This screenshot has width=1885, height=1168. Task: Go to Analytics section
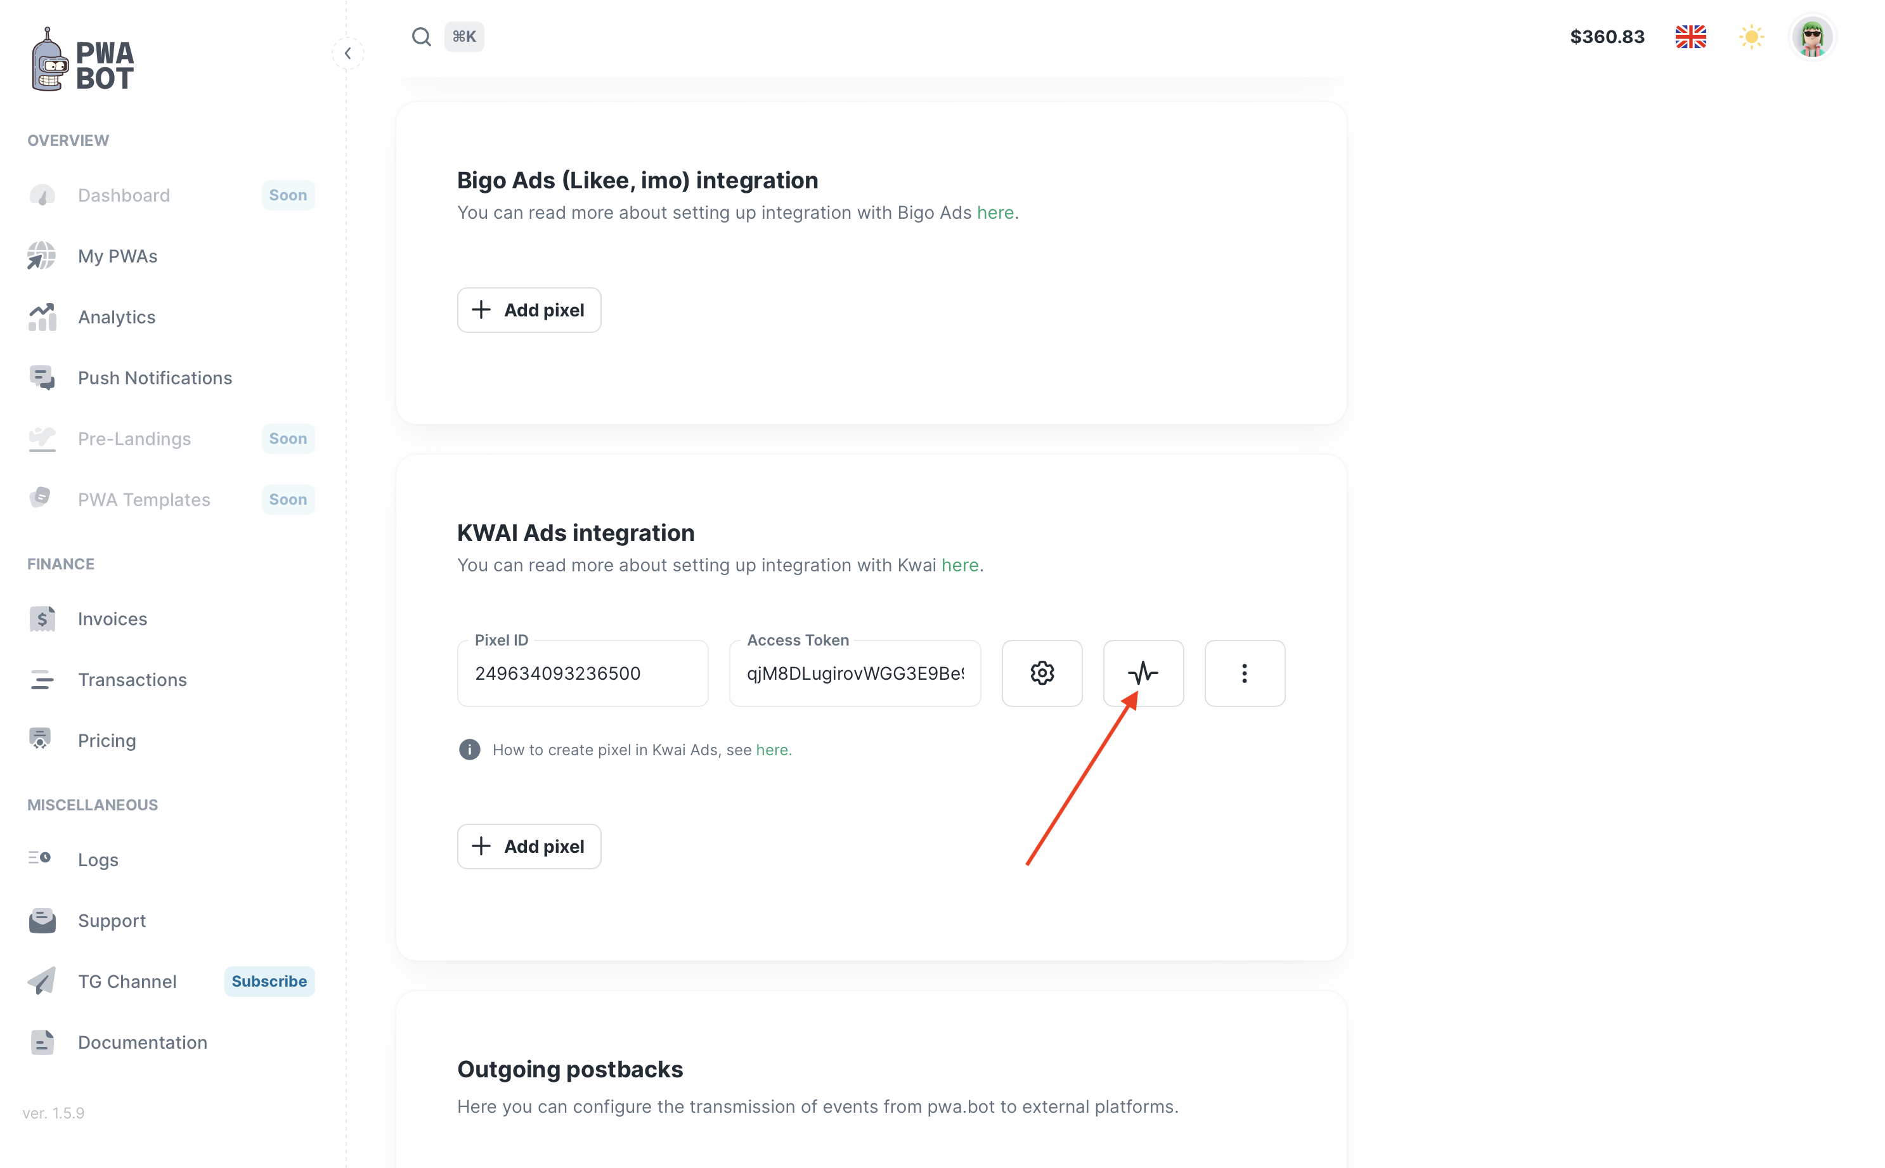click(x=117, y=316)
